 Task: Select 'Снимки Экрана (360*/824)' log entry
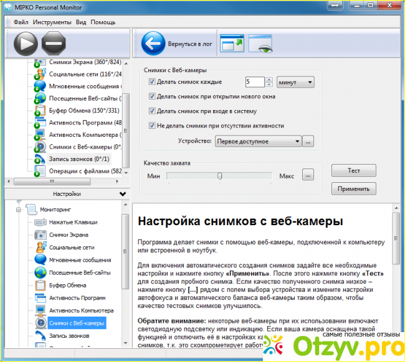85,62
